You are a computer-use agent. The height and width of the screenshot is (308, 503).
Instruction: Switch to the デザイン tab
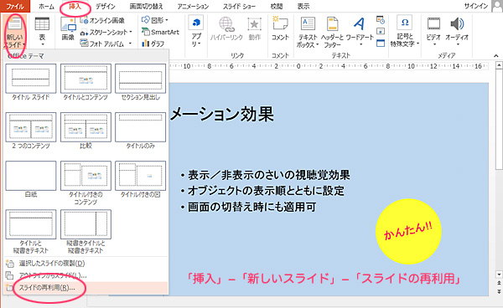[106, 6]
